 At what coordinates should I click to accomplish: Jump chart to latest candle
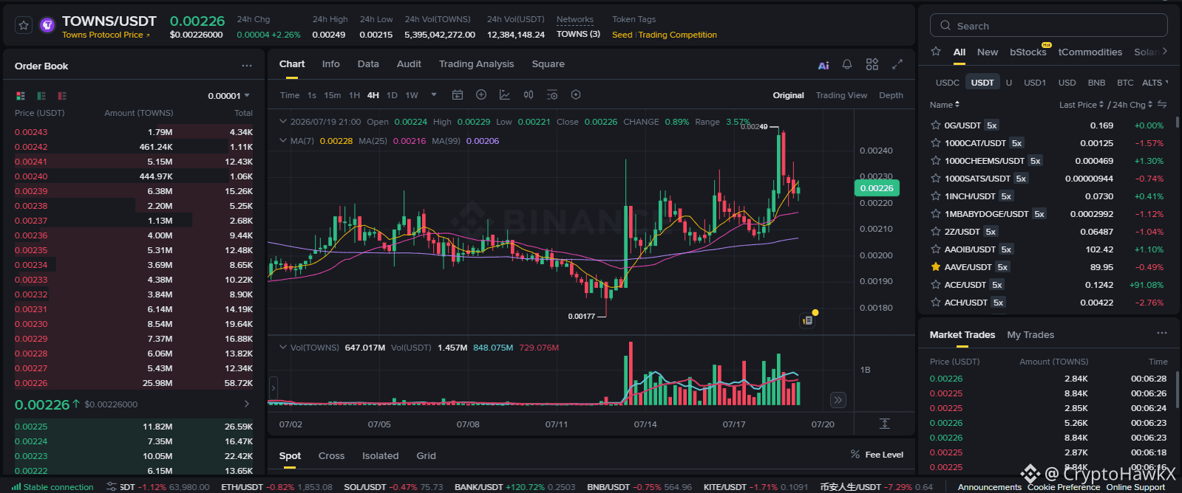(x=838, y=400)
